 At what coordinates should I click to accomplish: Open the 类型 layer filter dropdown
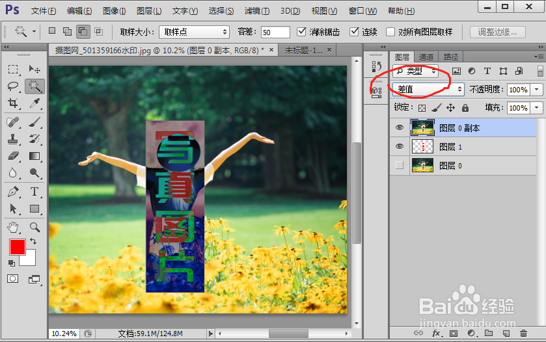(x=415, y=72)
